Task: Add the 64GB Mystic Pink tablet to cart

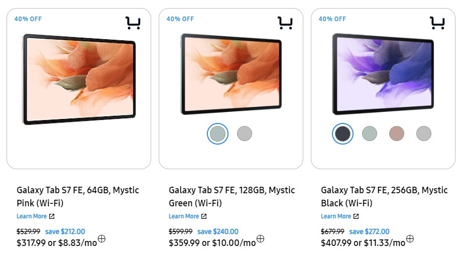Action: [x=133, y=23]
